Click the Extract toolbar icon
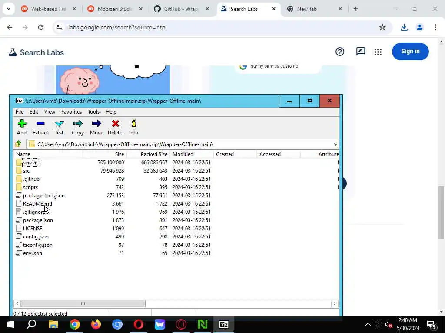 (40, 127)
